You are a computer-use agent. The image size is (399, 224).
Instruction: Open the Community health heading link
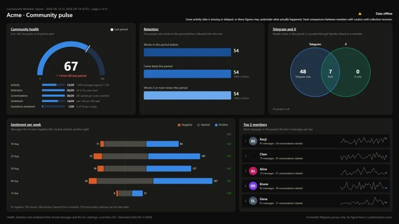[x=24, y=29]
